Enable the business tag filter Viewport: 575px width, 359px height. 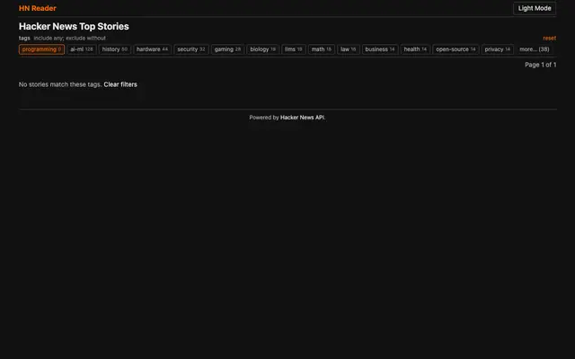pos(380,49)
